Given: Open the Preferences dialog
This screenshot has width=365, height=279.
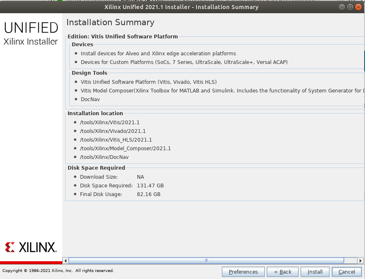Looking at the screenshot, I should pyautogui.click(x=243, y=272).
